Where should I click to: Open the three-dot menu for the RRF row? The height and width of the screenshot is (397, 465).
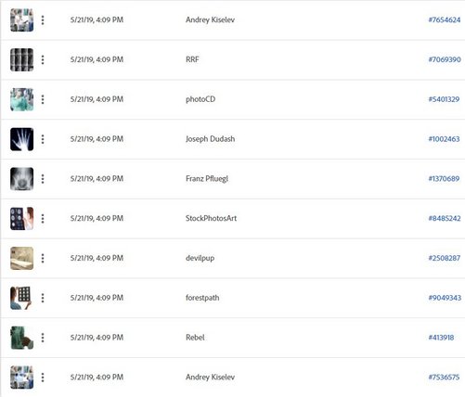[43, 59]
